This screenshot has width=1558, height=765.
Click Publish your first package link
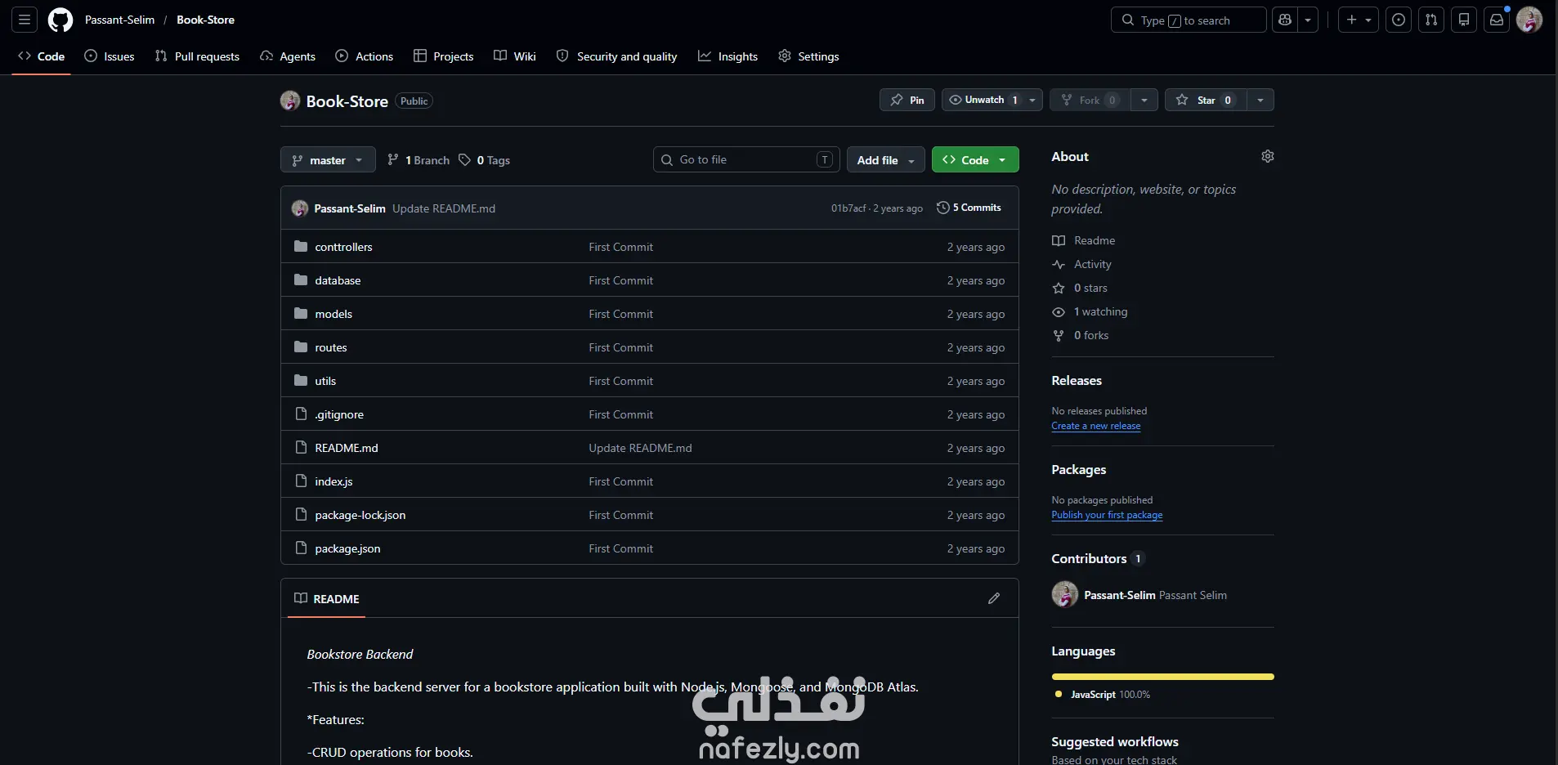1107,515
